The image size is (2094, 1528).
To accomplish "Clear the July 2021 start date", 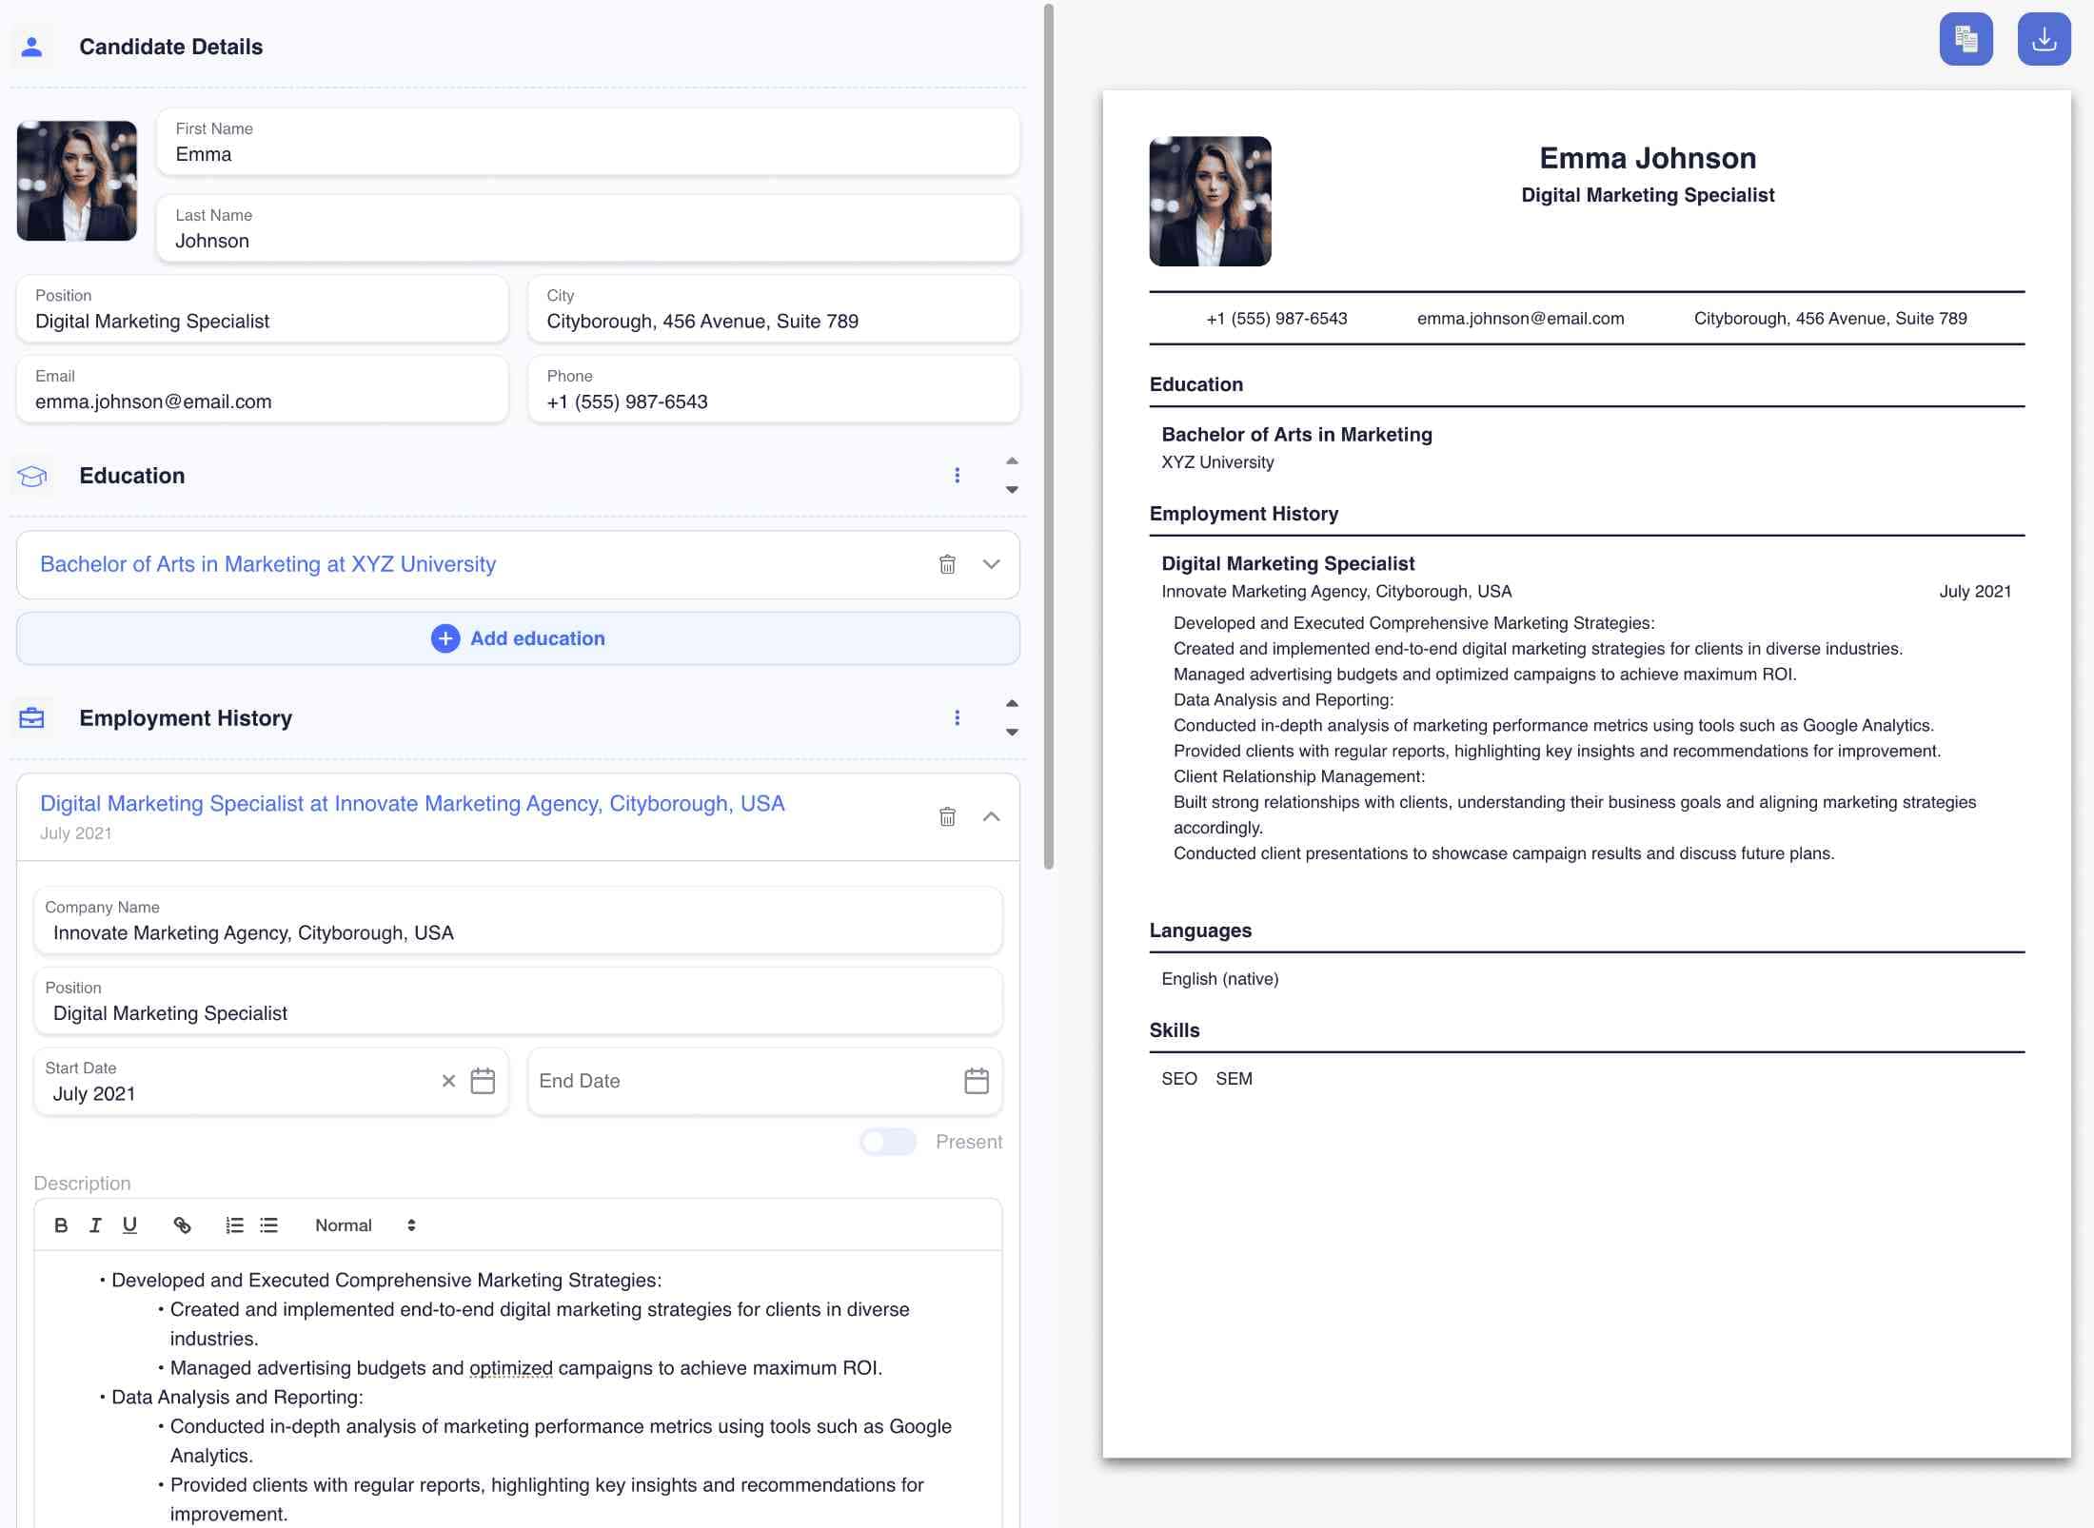I will (x=447, y=1081).
